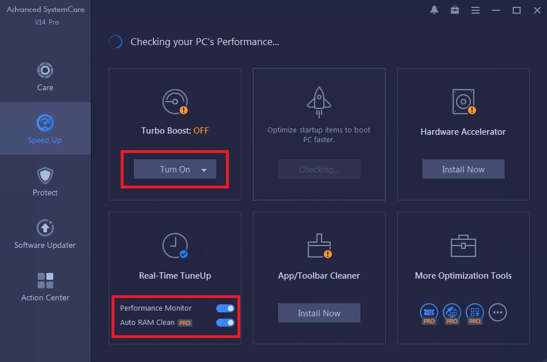Click the performance checking progress spinner
The width and height of the screenshot is (547, 362).
pos(116,41)
